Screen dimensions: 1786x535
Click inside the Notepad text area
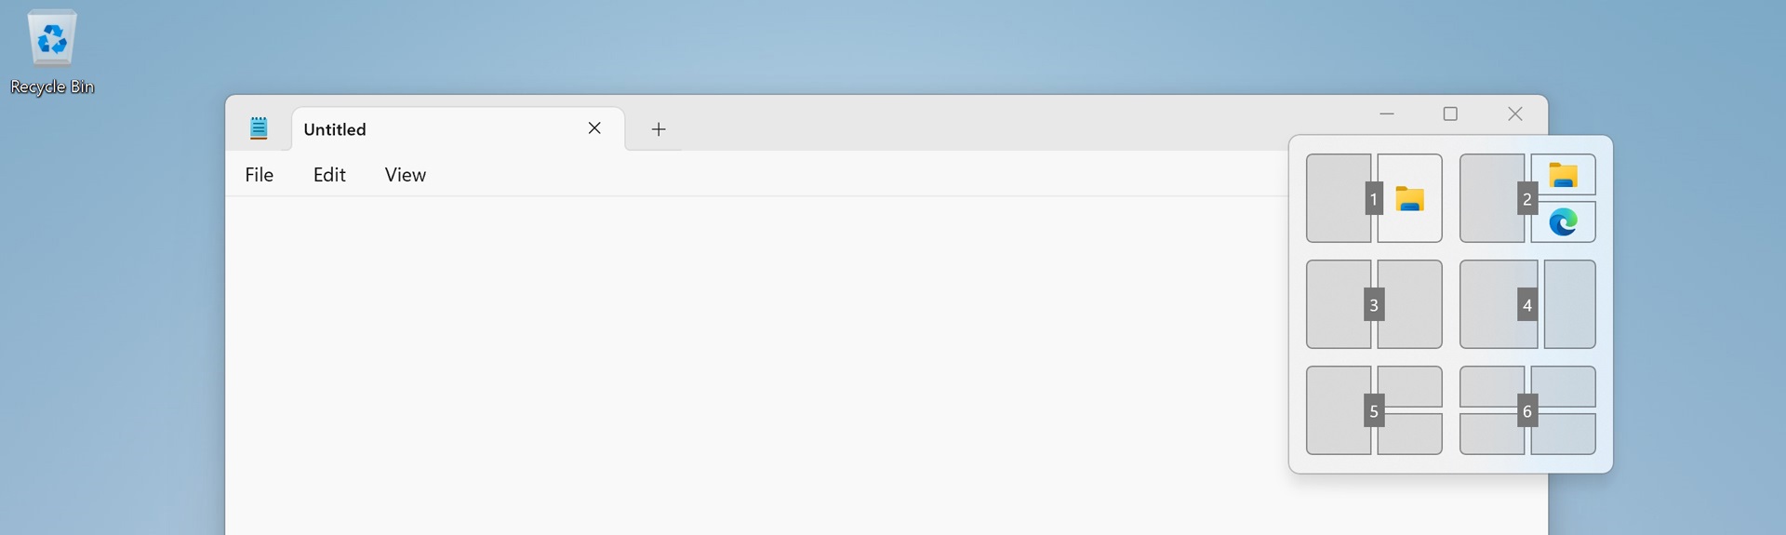[x=755, y=365]
